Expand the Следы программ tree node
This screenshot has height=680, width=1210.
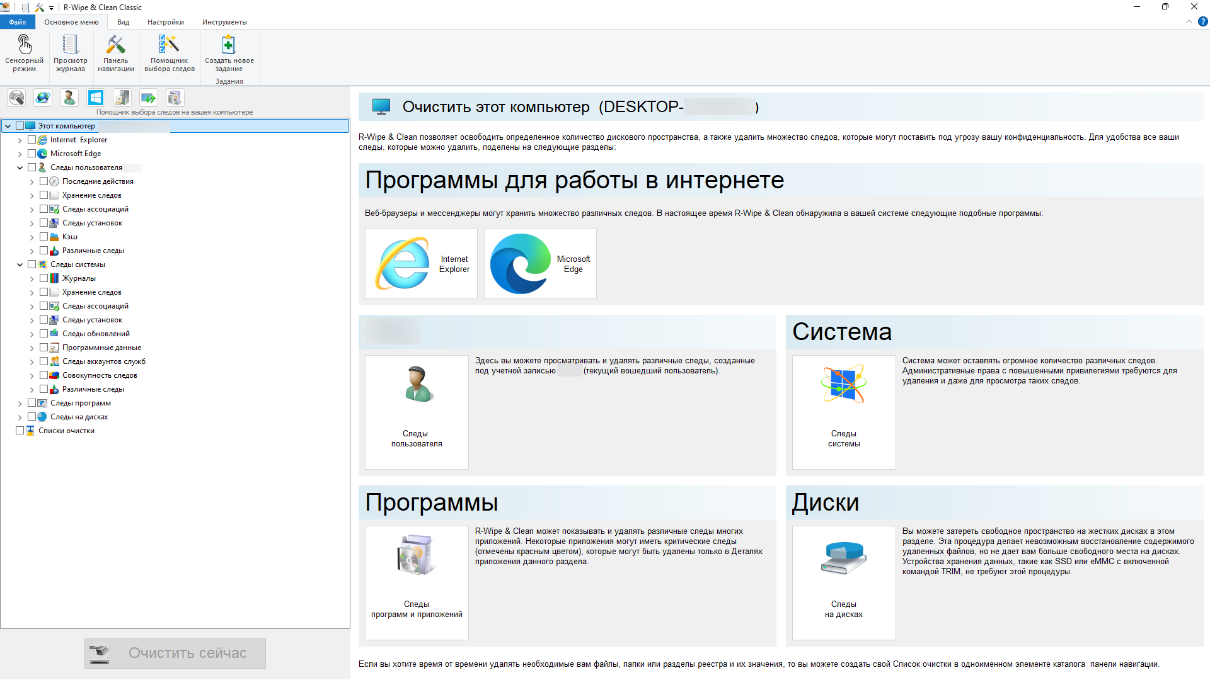point(20,404)
